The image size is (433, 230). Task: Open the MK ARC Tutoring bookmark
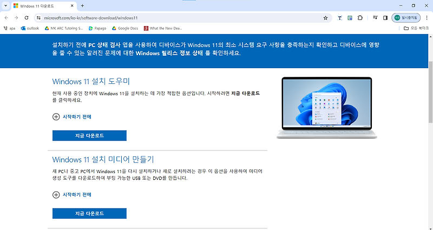tap(64, 28)
